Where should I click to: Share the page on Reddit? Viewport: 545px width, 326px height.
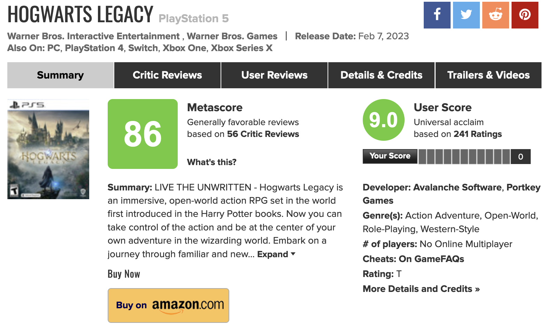[496, 15]
